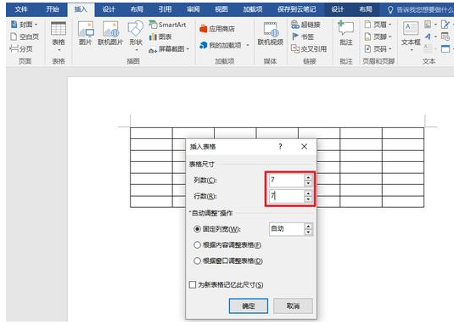Click the 自动 column width field
454x325 pixels.
pos(286,229)
